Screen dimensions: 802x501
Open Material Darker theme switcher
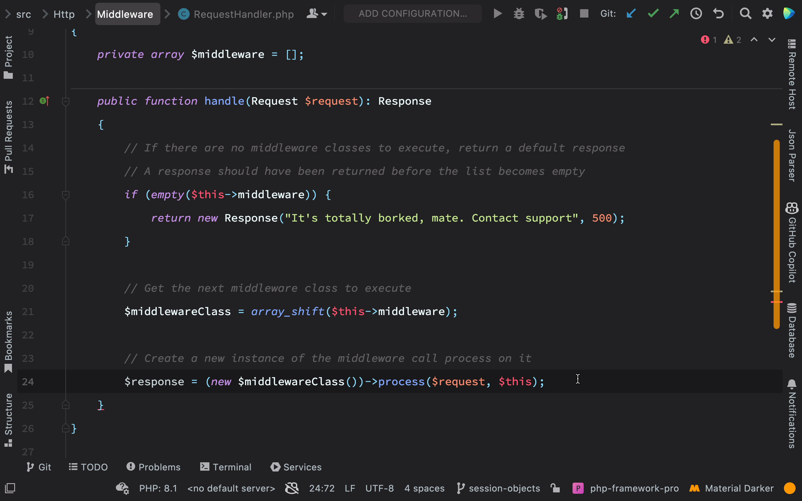[x=732, y=488]
